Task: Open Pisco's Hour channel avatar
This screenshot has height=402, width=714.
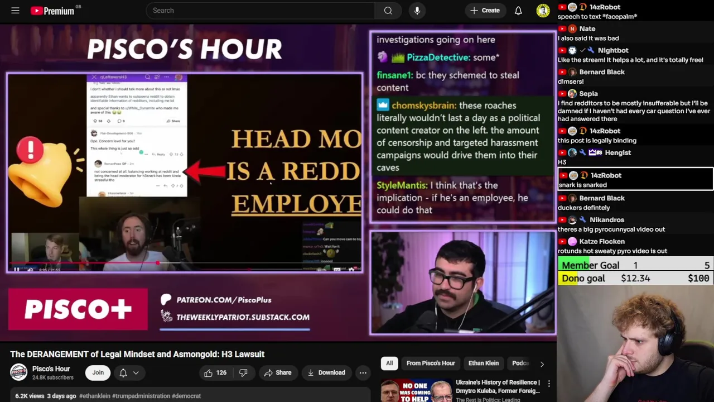Action: 18,372
